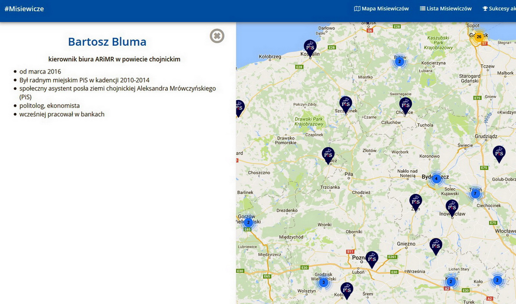The image size is (516, 304).
Task: Select the PiS marker at Kościan
Action: (347, 290)
